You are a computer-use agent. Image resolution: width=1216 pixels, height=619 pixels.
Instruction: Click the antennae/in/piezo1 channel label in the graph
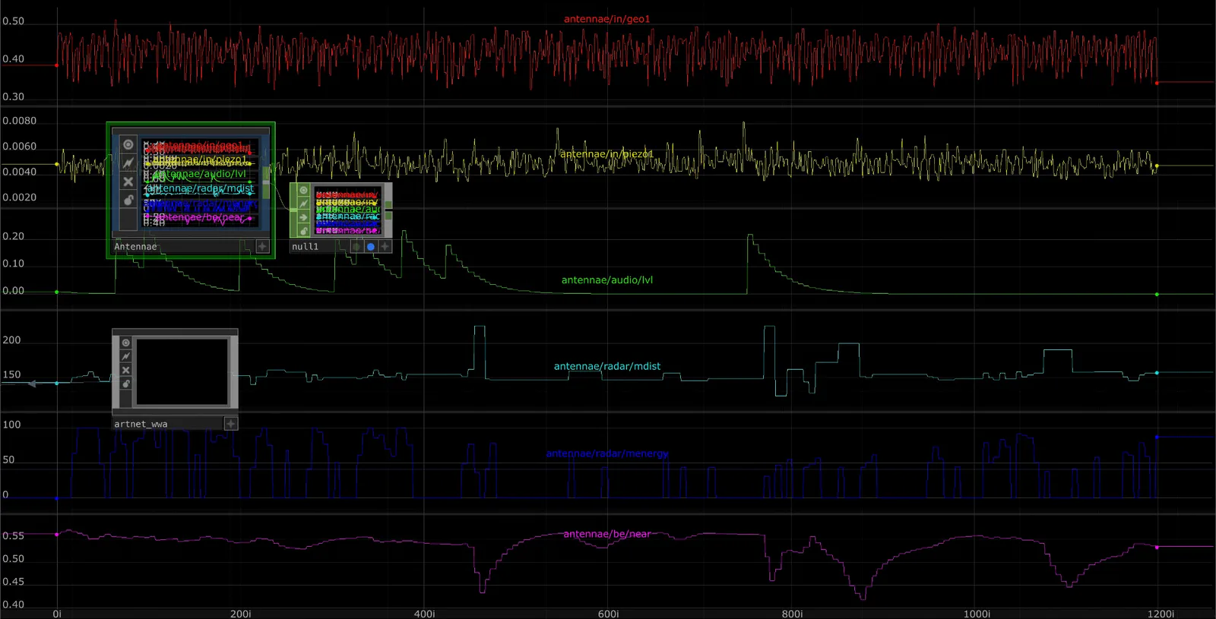(x=606, y=153)
